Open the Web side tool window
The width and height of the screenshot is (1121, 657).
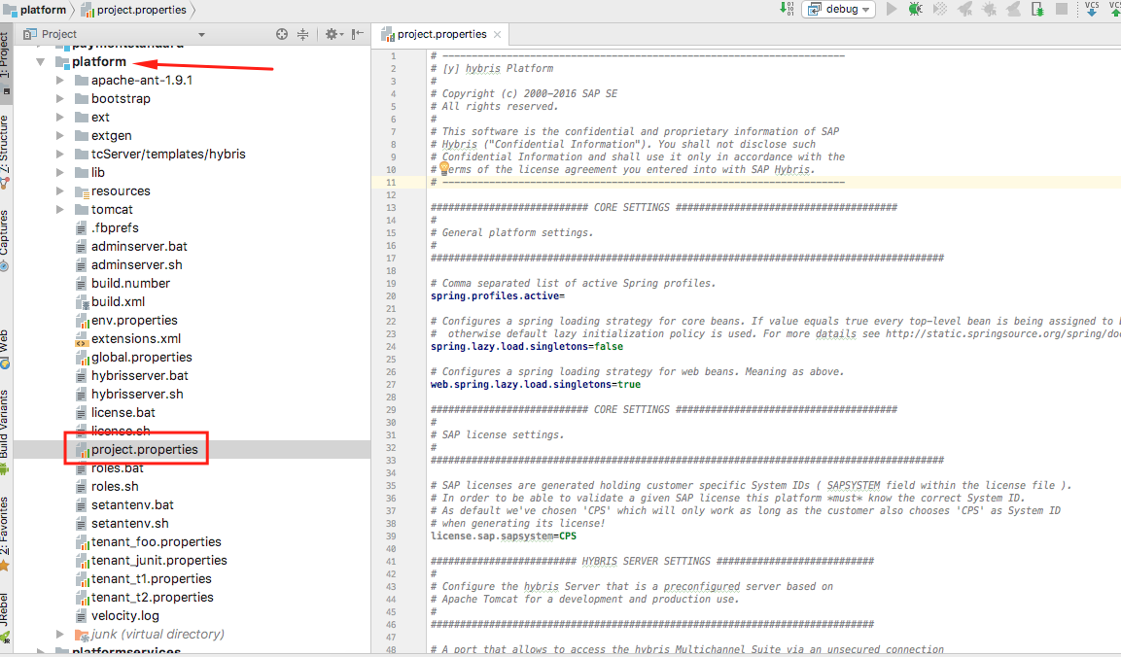pyautogui.click(x=6, y=349)
